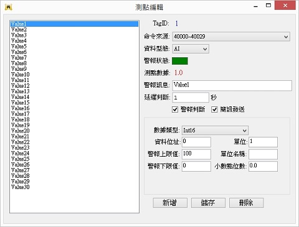This screenshot has width=299, height=227.
Task: Select Value13 in the tag list
Action: pyautogui.click(x=74, y=91)
